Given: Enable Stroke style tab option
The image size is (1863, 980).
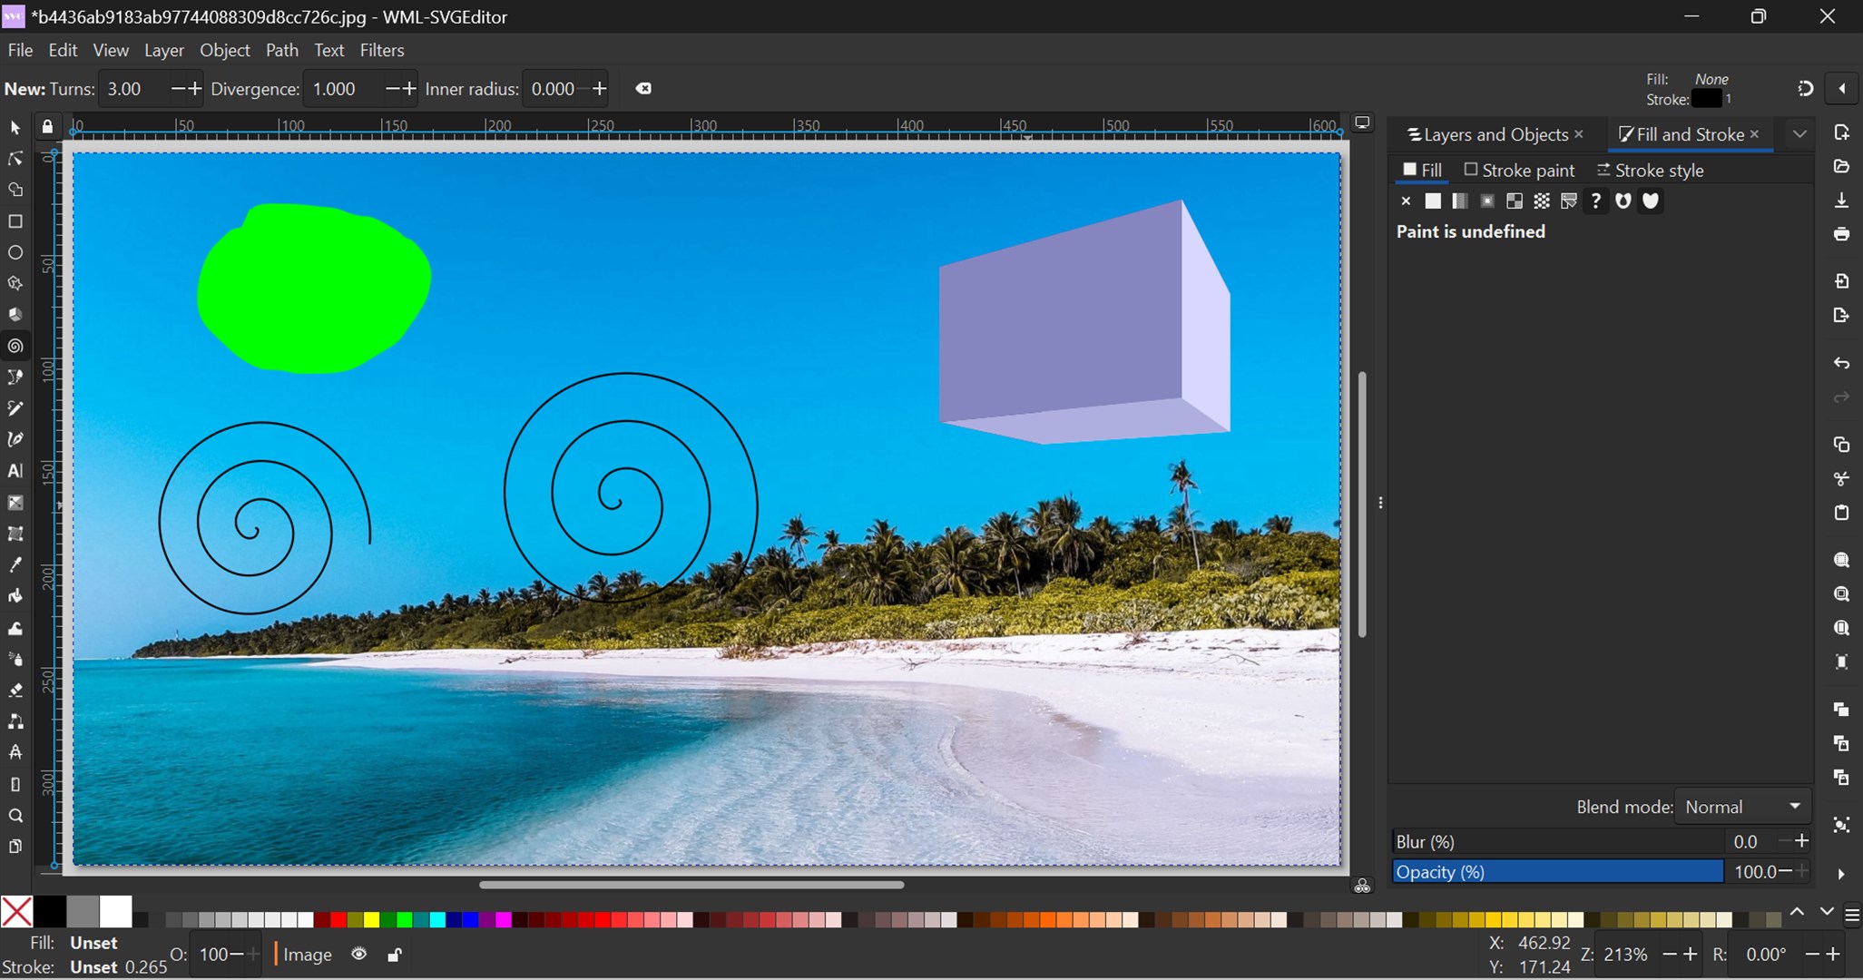Looking at the screenshot, I should pos(1652,169).
